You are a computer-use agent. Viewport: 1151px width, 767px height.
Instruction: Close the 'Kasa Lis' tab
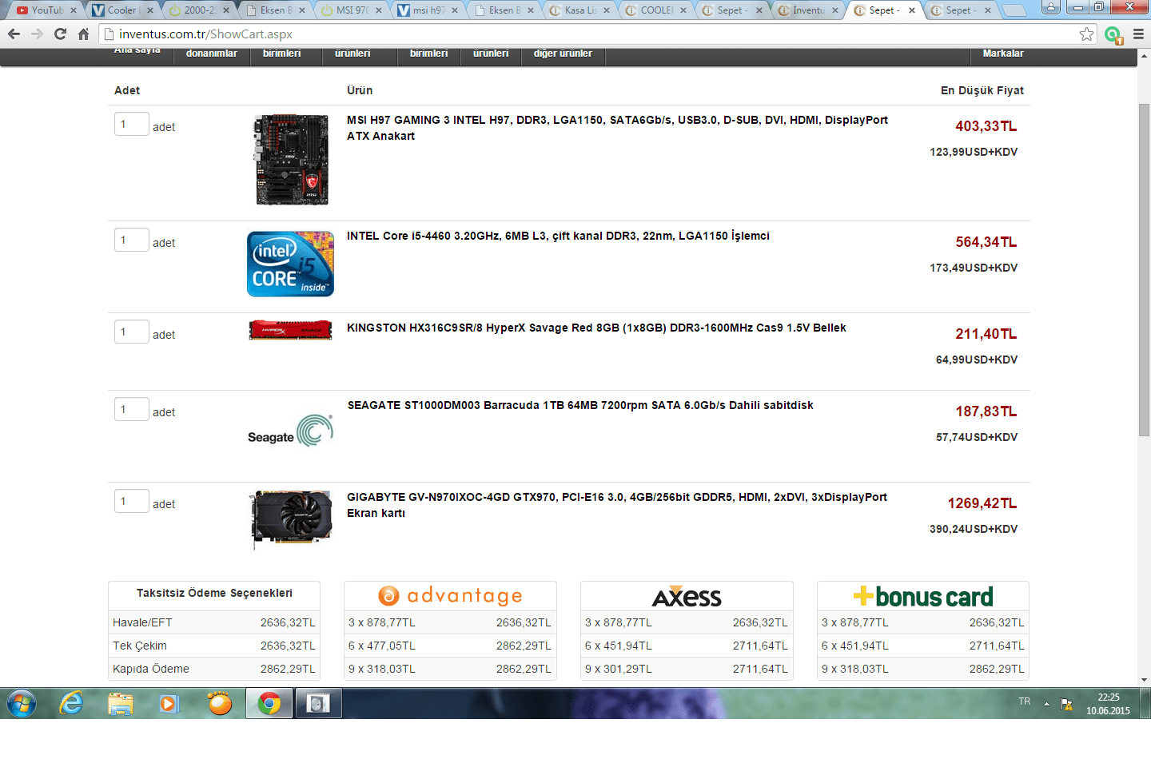[607, 10]
